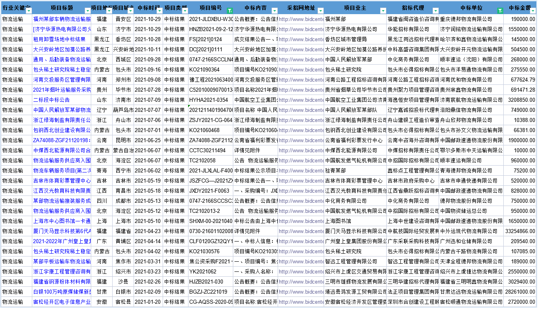Open the 项目标题 column filter dropdown

click(88, 11)
